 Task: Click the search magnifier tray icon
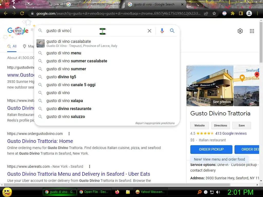click(x=199, y=192)
